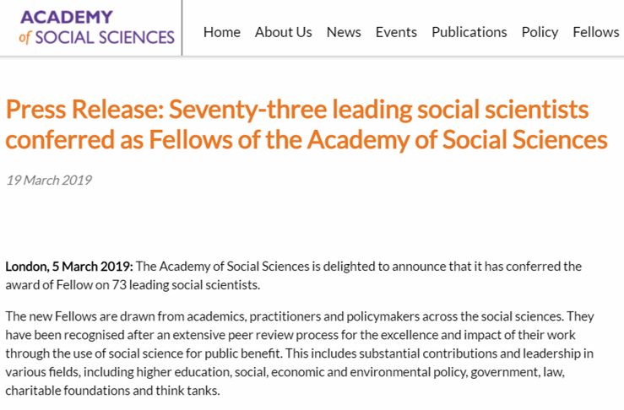
Task: Open the Fellows navigation item
Action: tap(596, 32)
